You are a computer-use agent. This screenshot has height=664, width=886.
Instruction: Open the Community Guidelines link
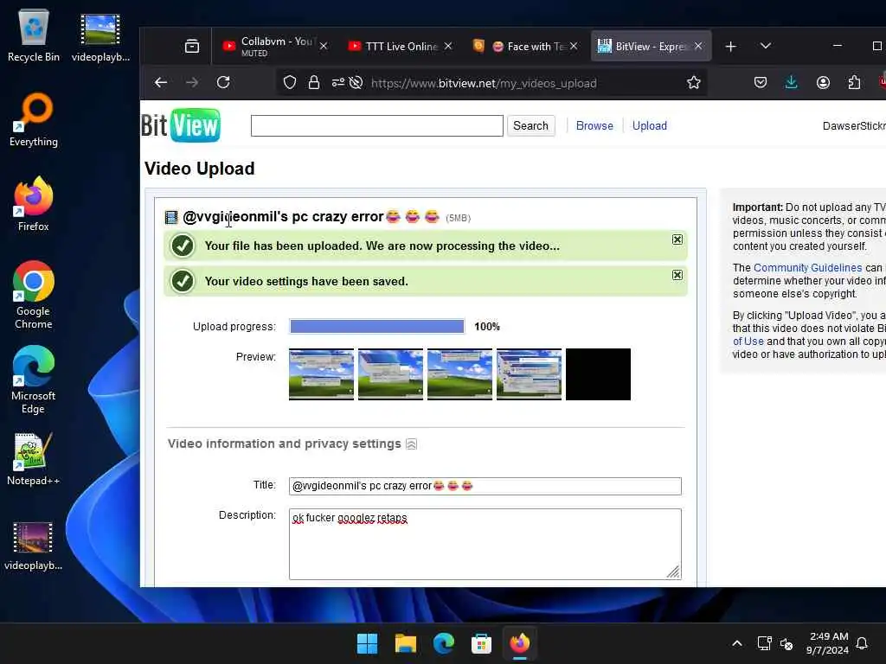click(x=807, y=268)
